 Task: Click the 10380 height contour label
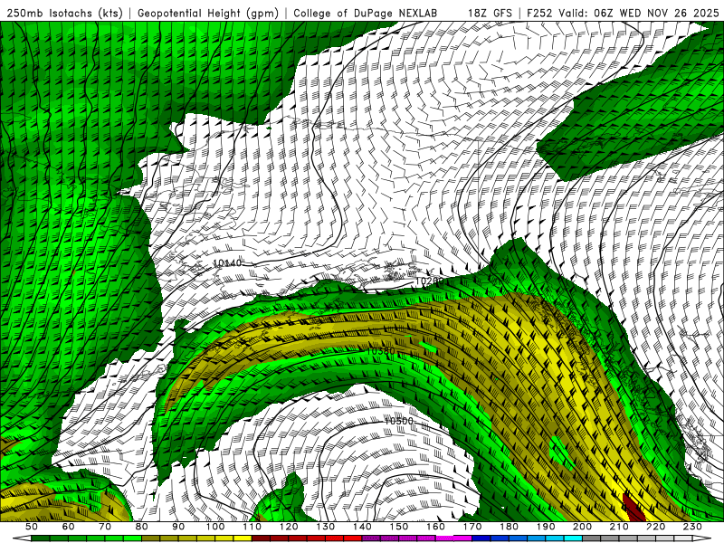[x=381, y=351]
